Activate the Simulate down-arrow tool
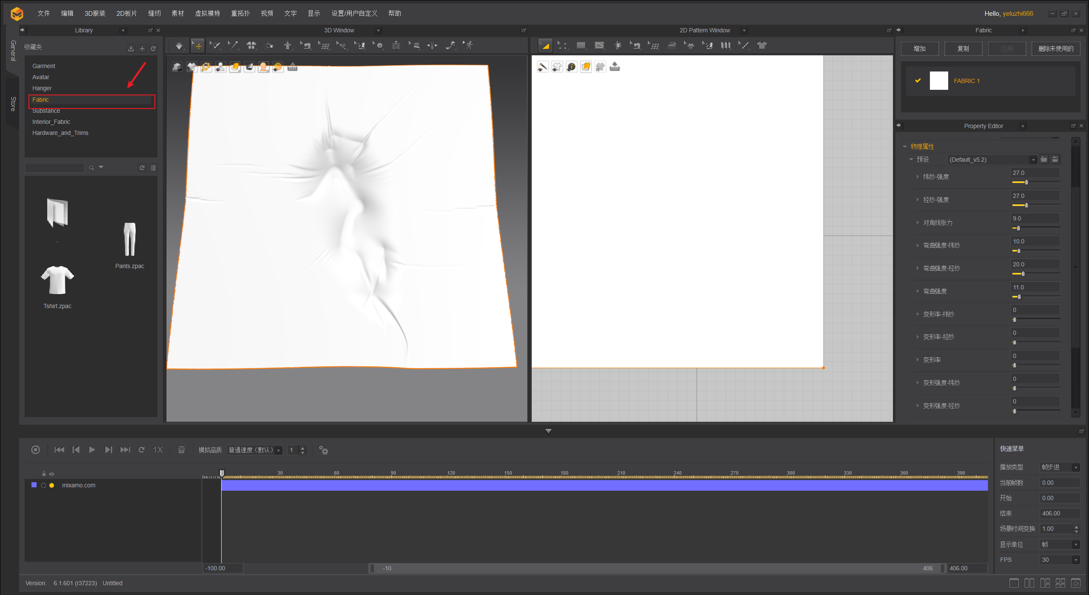The height and width of the screenshot is (595, 1089). 179,46
